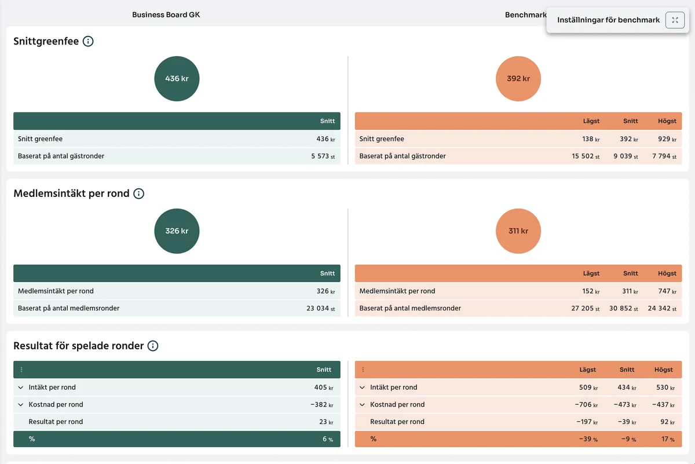The height and width of the screenshot is (464, 695).
Task: Select benchmark Kostnad per rond value −473 kr
Action: (x=625, y=405)
